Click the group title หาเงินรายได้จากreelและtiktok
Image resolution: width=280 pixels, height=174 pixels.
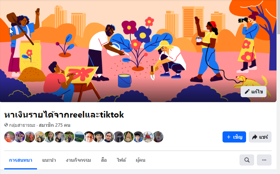64,115
